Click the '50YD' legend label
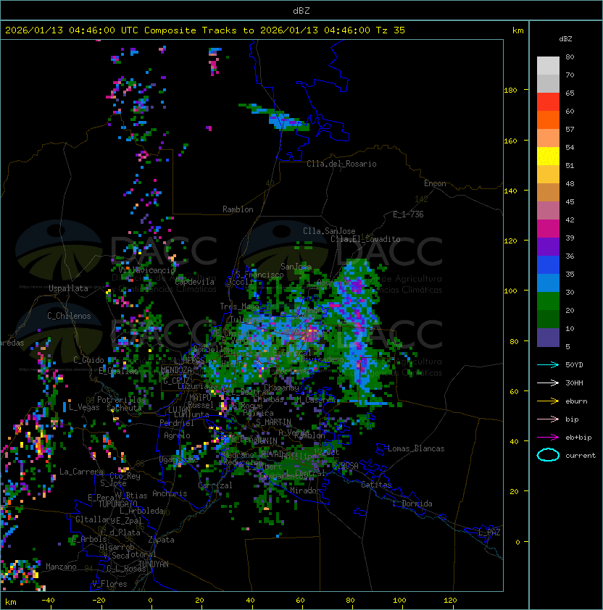Screen dimensions: 603x610 coord(574,365)
